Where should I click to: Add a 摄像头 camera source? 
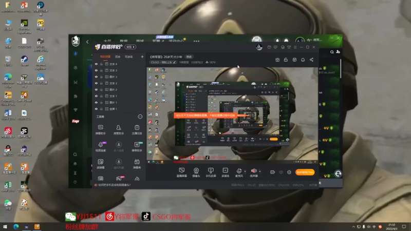pyautogui.click(x=196, y=172)
